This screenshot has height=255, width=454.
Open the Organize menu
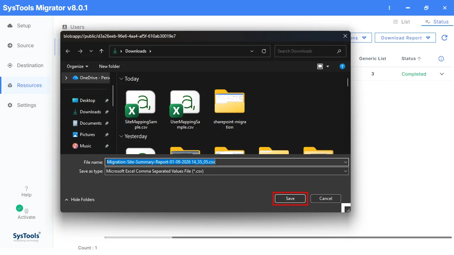(x=77, y=66)
